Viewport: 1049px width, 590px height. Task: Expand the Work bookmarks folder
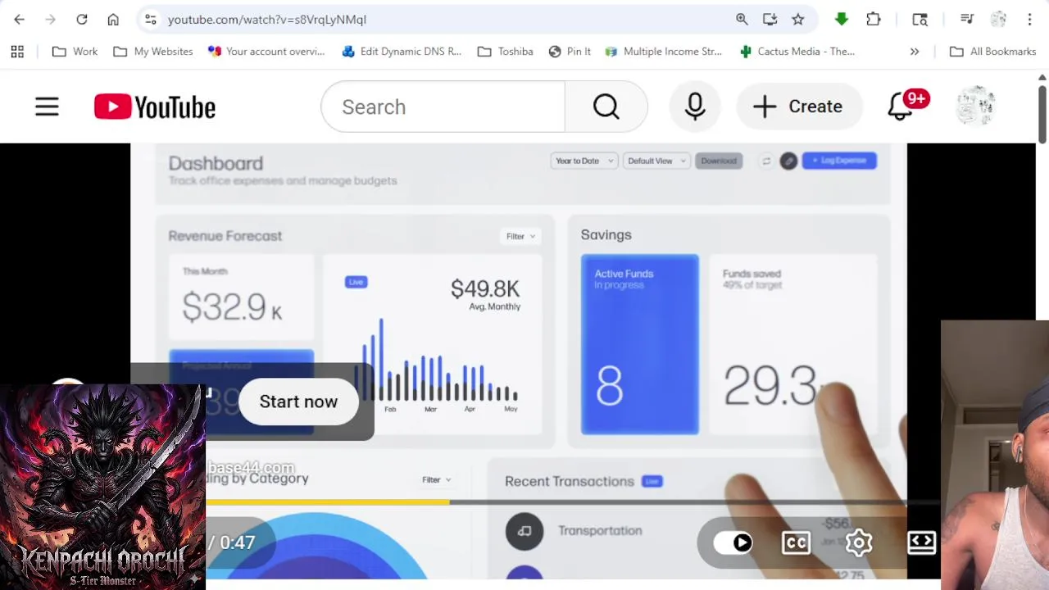click(x=75, y=51)
